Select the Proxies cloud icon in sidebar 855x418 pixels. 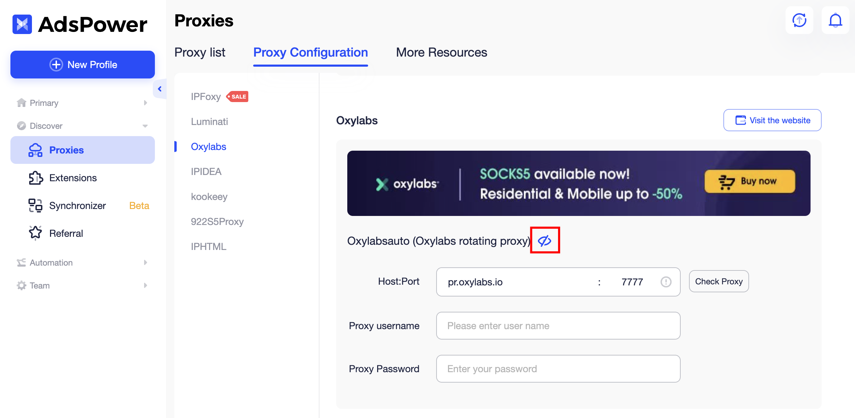[35, 150]
